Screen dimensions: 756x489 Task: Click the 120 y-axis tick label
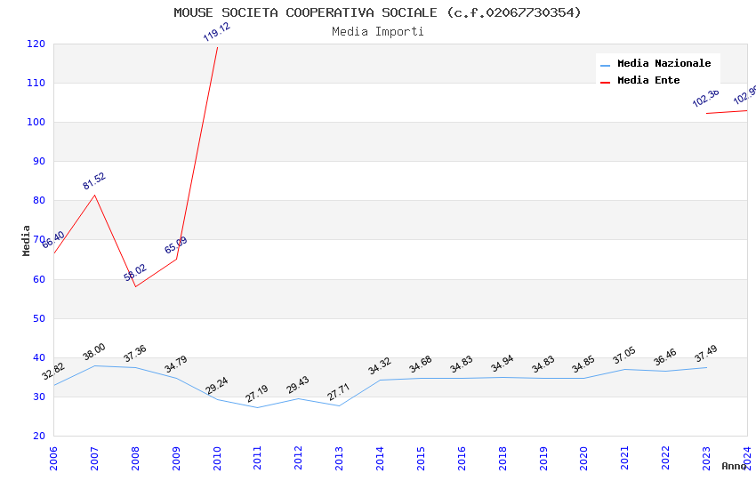(36, 44)
